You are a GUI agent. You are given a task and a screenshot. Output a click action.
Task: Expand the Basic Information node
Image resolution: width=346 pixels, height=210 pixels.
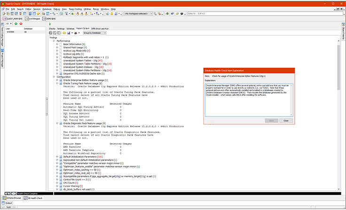57,44
